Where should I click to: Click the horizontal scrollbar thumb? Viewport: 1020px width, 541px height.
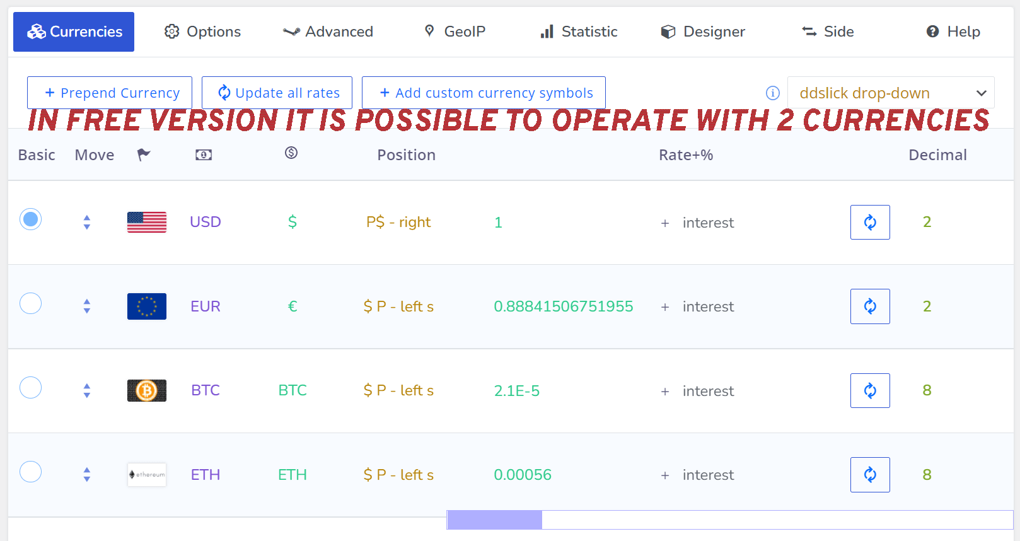point(494,520)
